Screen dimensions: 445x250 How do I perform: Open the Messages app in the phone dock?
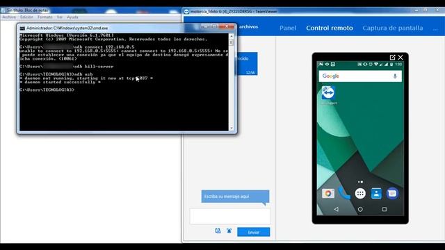pos(392,194)
